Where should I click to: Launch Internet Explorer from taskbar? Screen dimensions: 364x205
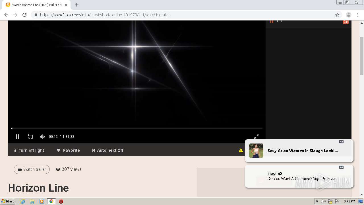23,201
